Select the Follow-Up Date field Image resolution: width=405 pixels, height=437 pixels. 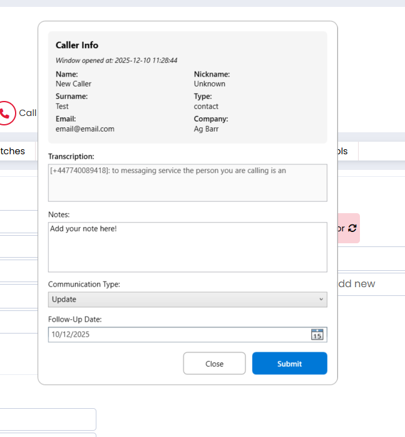[178, 335]
